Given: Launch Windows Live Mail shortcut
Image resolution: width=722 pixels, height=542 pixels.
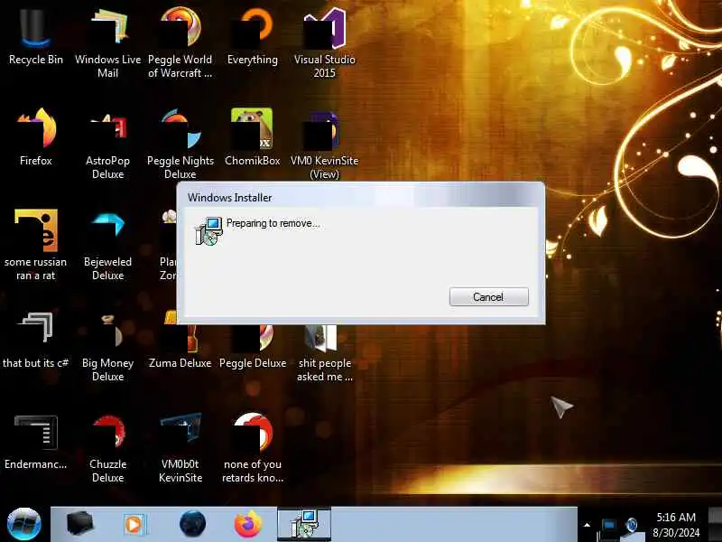Looking at the screenshot, I should (x=107, y=43).
